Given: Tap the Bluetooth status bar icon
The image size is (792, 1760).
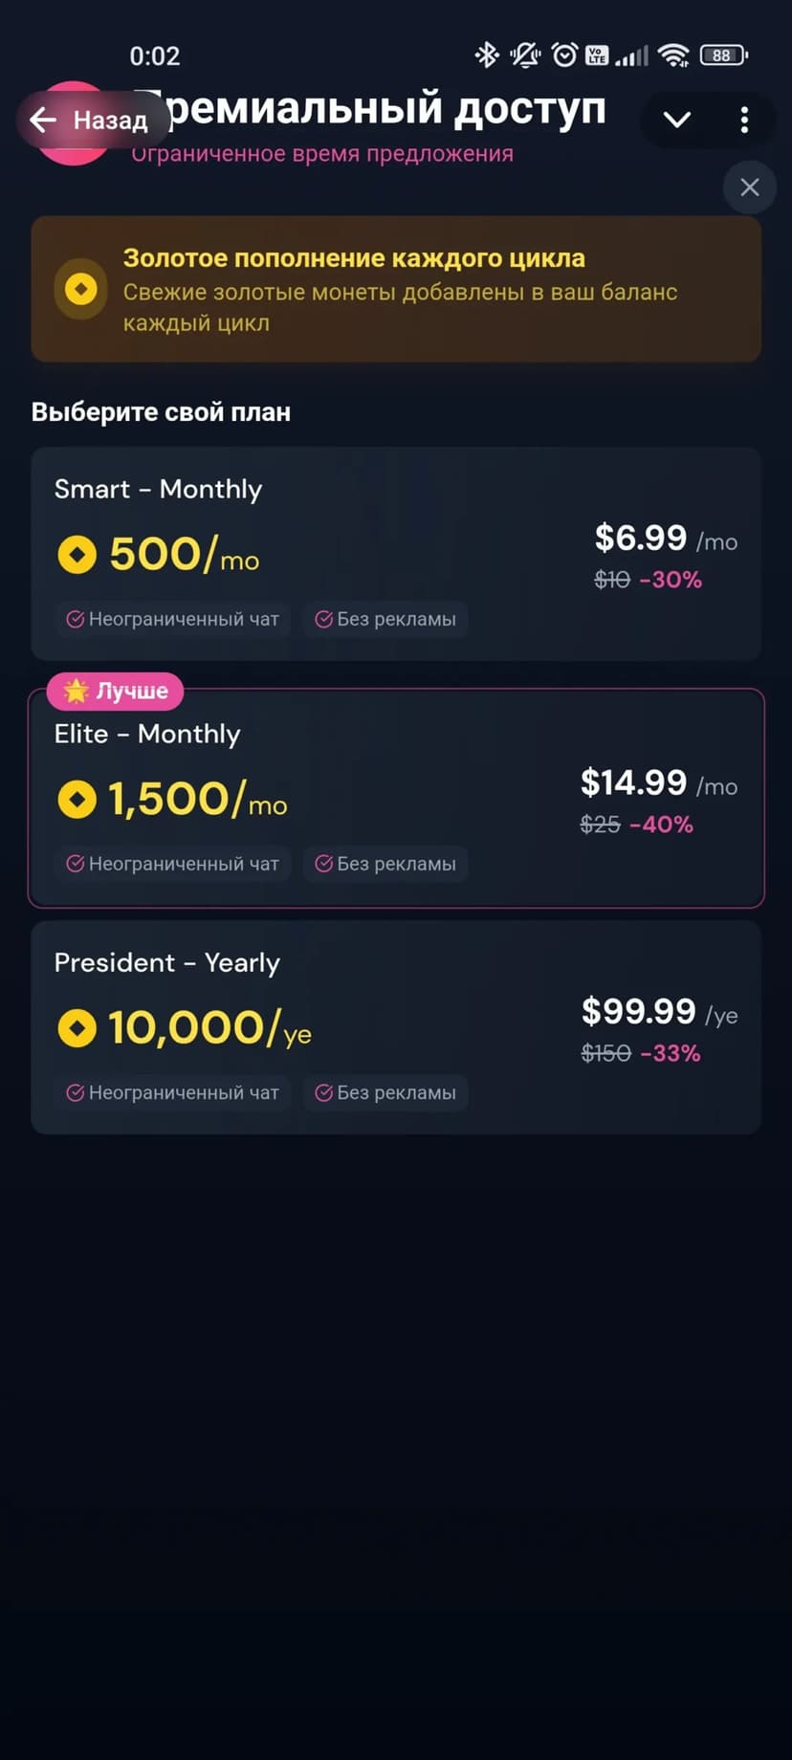Looking at the screenshot, I should pyautogui.click(x=487, y=55).
